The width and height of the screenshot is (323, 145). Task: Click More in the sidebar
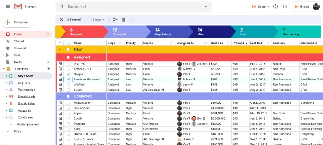(x=17, y=132)
